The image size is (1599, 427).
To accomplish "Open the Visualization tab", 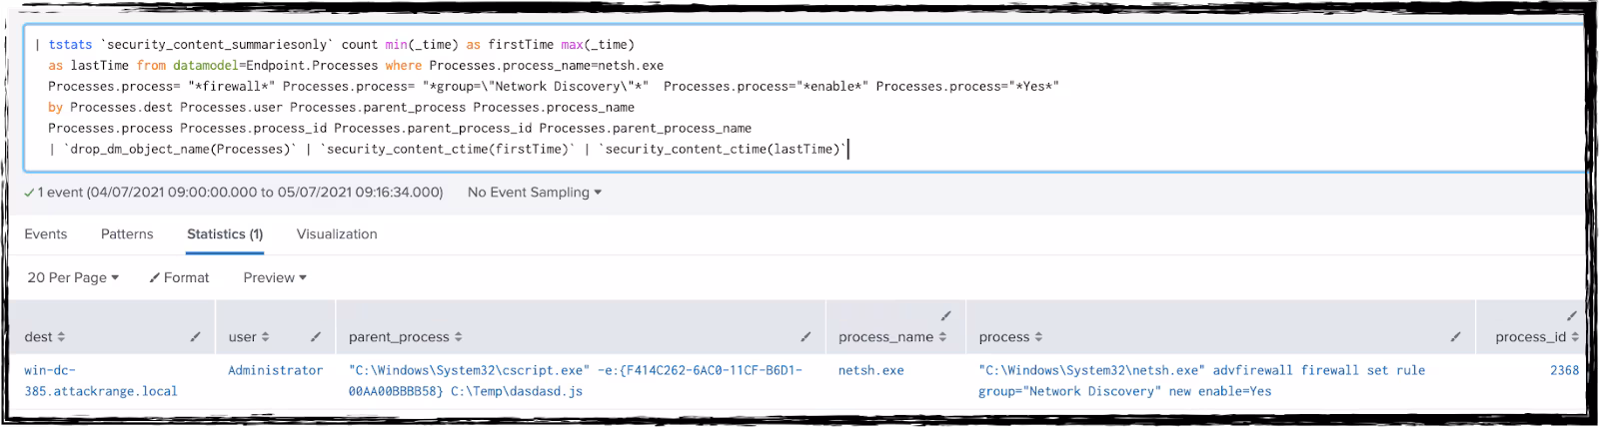I will pos(337,233).
